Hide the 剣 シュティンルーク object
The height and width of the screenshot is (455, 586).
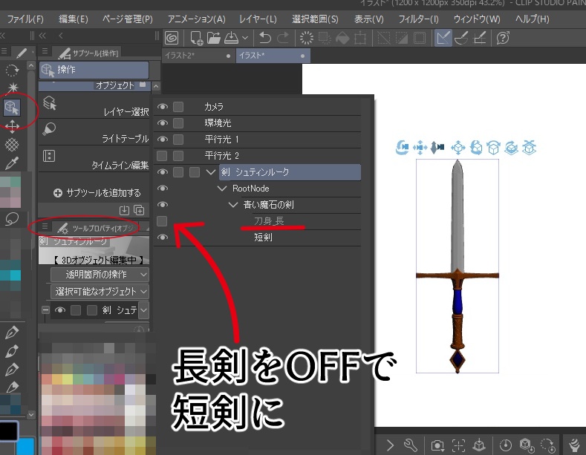pos(162,172)
